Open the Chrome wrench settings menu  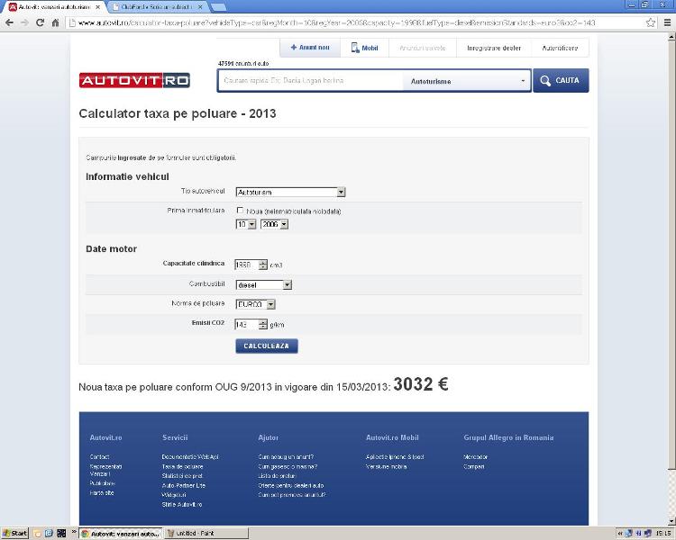pos(665,22)
